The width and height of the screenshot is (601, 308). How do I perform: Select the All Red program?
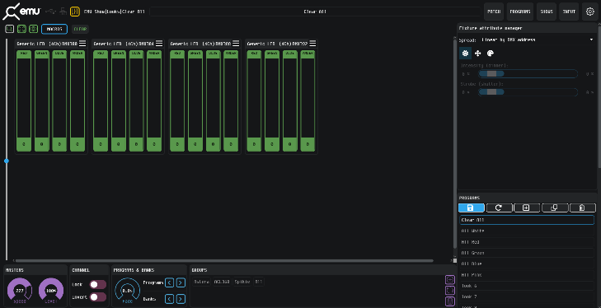coord(527,242)
